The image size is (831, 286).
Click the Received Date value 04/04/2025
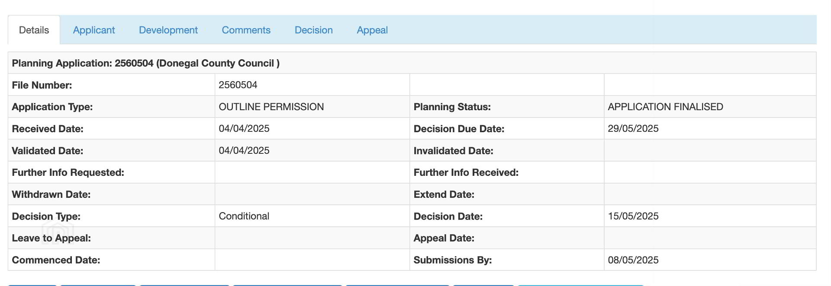point(244,129)
